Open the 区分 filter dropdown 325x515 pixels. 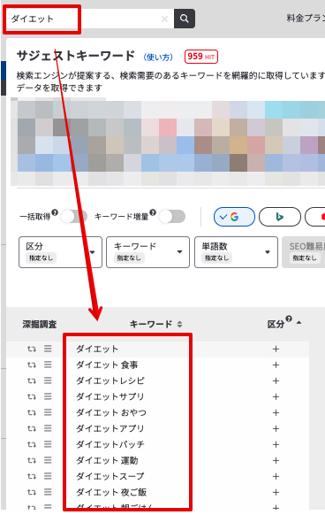point(60,252)
